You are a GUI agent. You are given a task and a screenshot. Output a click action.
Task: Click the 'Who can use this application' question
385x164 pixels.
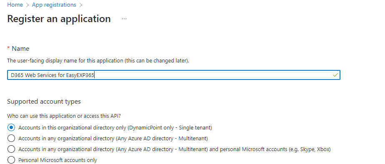click(x=64, y=116)
